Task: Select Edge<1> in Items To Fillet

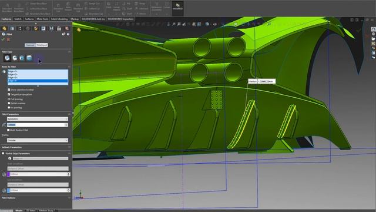Action: [38, 71]
